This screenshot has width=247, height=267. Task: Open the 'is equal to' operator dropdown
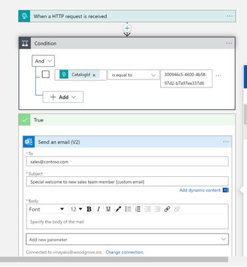click(x=134, y=75)
